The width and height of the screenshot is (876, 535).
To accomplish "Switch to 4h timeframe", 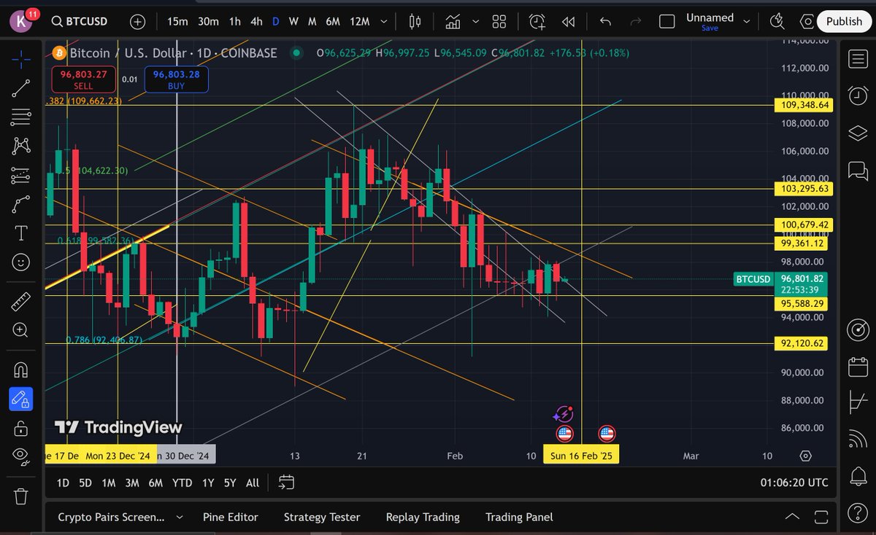I will [256, 21].
